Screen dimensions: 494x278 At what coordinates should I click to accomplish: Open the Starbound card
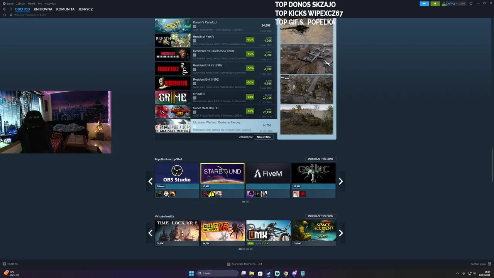(x=222, y=181)
